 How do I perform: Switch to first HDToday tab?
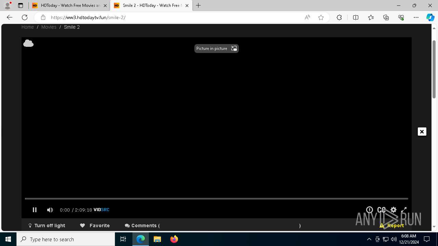coord(69,5)
